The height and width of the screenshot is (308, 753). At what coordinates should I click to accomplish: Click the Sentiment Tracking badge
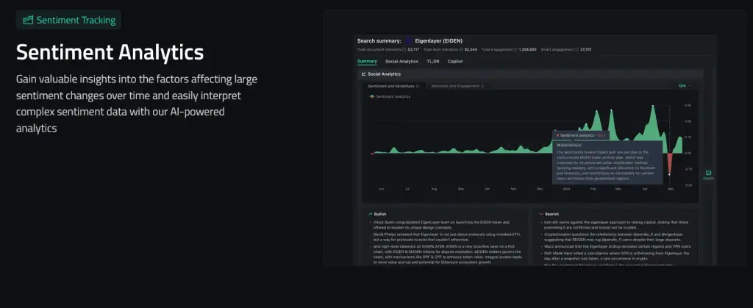68,20
